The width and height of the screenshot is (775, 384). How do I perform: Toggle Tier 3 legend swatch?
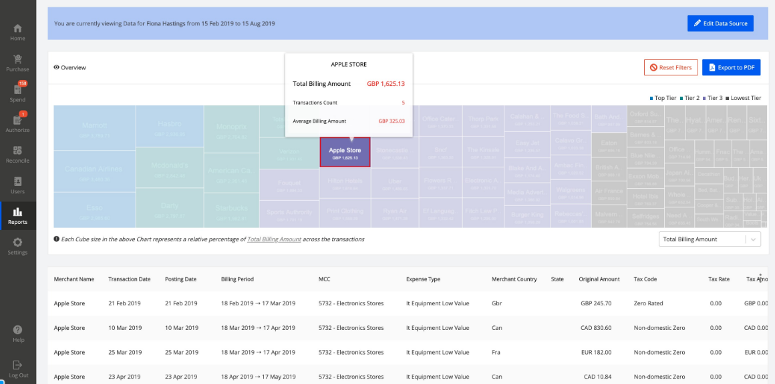[x=704, y=98]
